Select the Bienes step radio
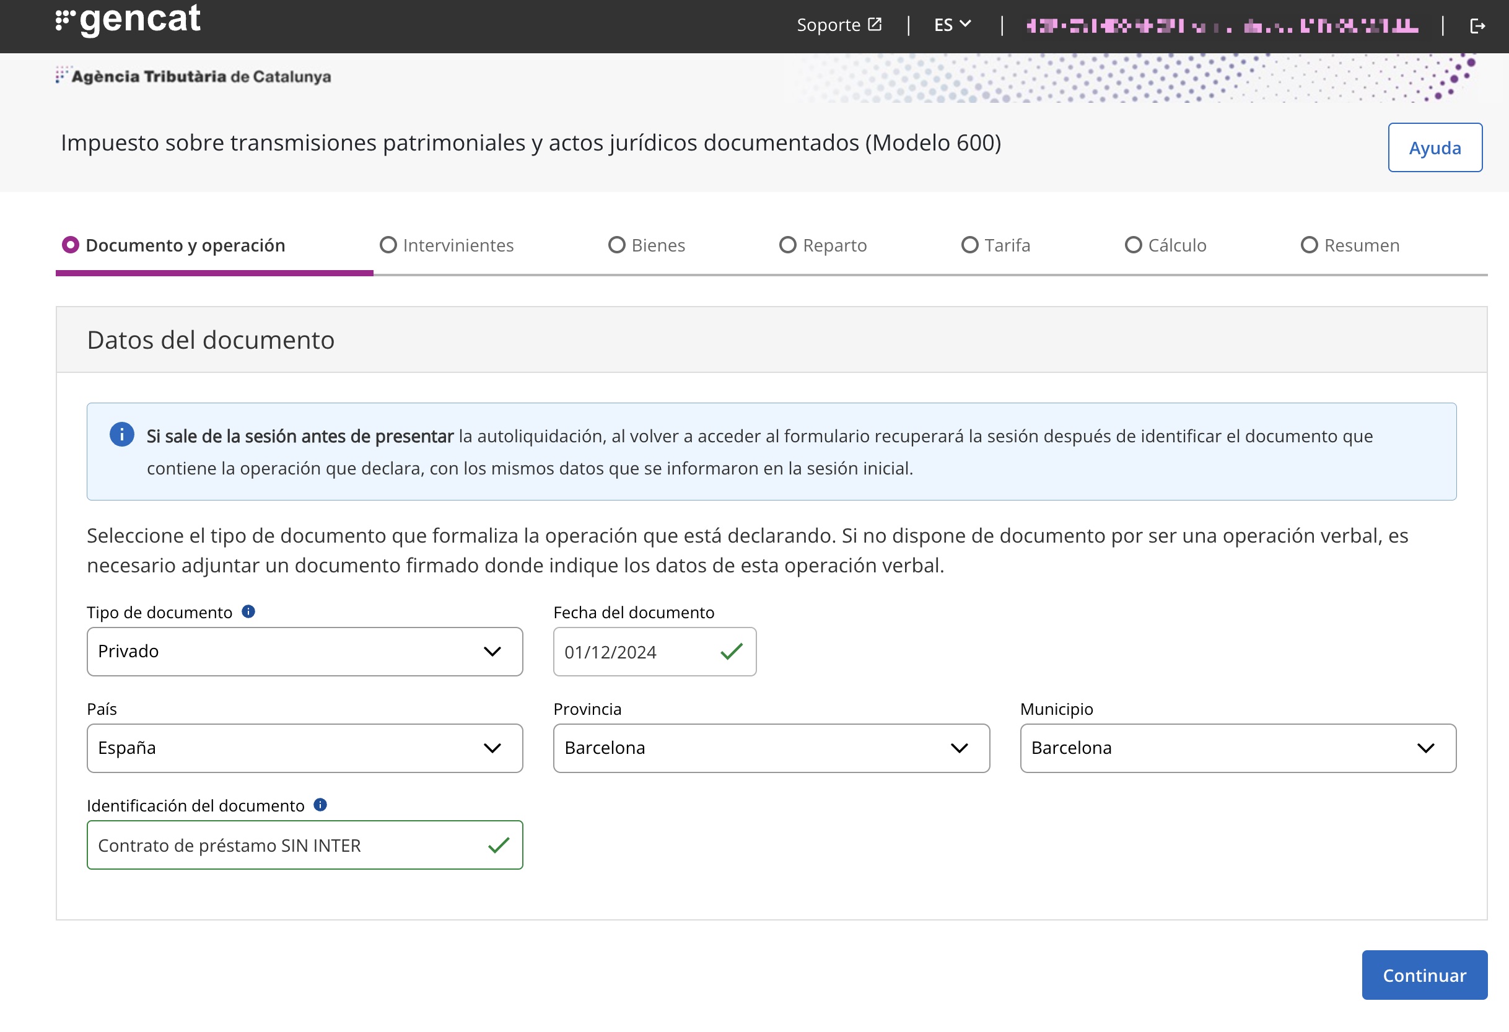This screenshot has width=1509, height=1032. point(617,245)
